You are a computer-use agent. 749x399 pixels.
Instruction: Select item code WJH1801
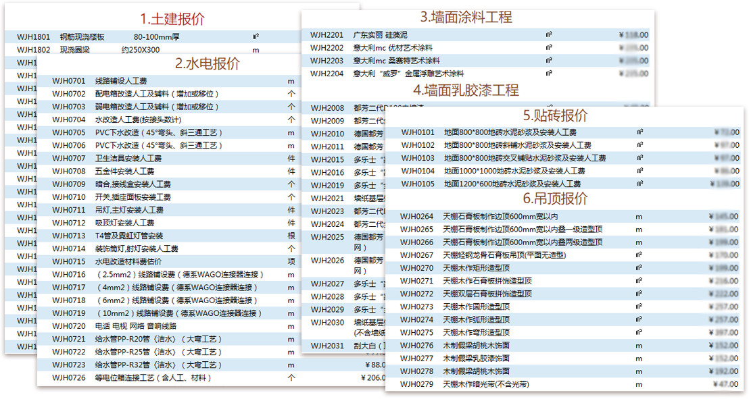(34, 36)
